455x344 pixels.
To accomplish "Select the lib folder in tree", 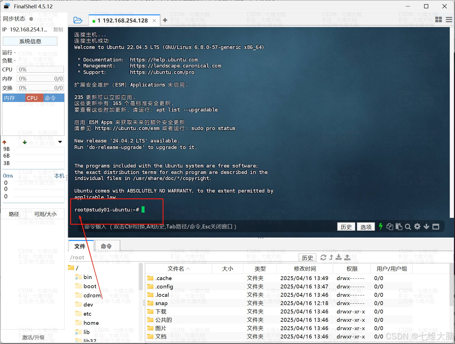I will (x=83, y=332).
